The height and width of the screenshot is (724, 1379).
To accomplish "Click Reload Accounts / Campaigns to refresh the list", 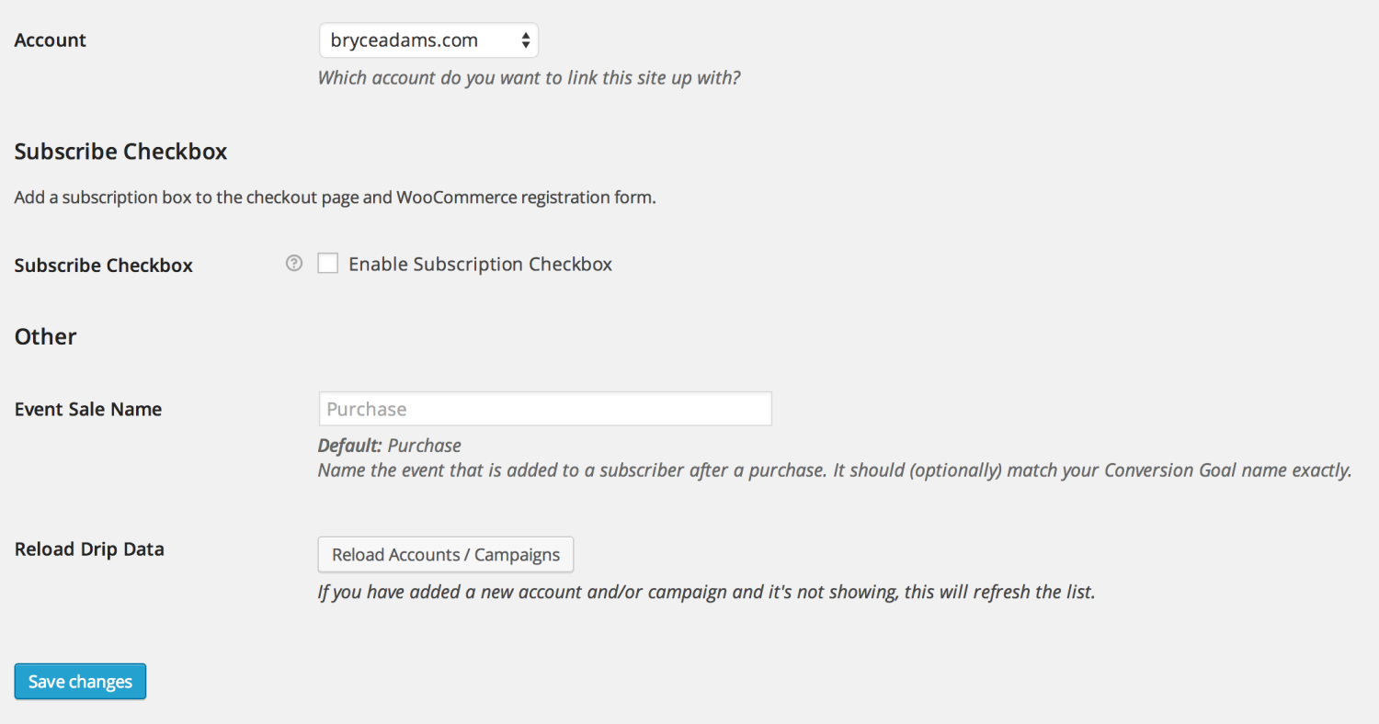I will coord(445,554).
